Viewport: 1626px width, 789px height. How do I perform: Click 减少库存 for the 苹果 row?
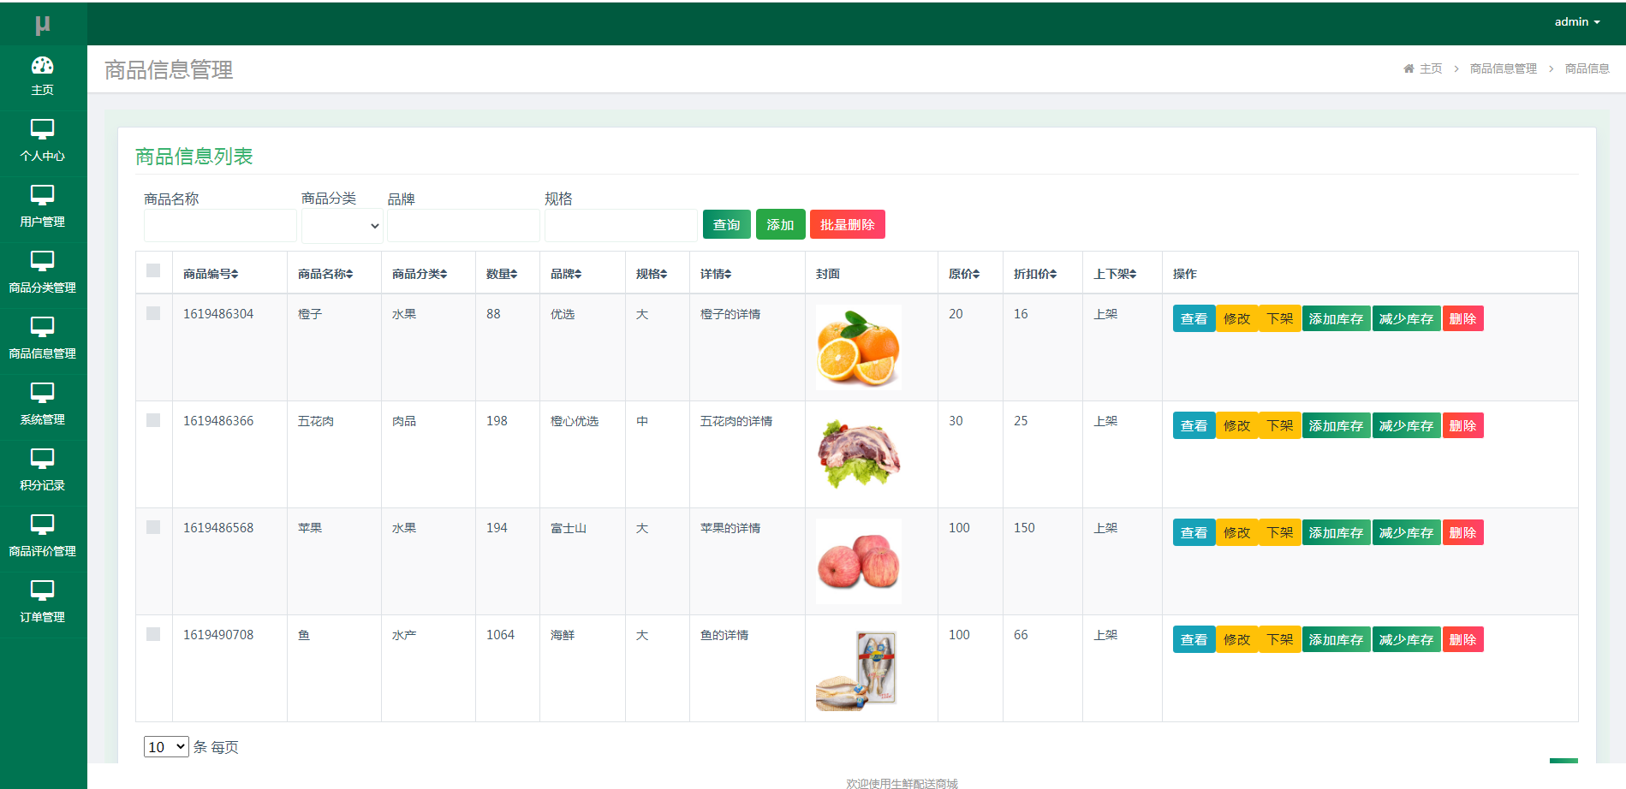1406,532
